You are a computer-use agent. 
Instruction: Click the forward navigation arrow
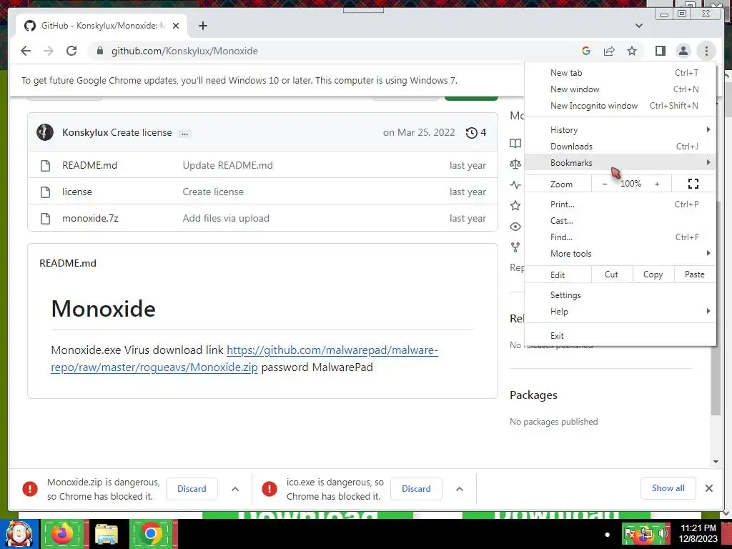coord(49,51)
